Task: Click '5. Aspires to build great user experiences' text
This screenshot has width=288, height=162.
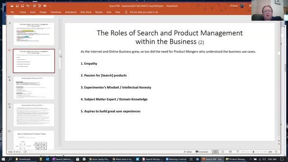Action: click(x=111, y=111)
